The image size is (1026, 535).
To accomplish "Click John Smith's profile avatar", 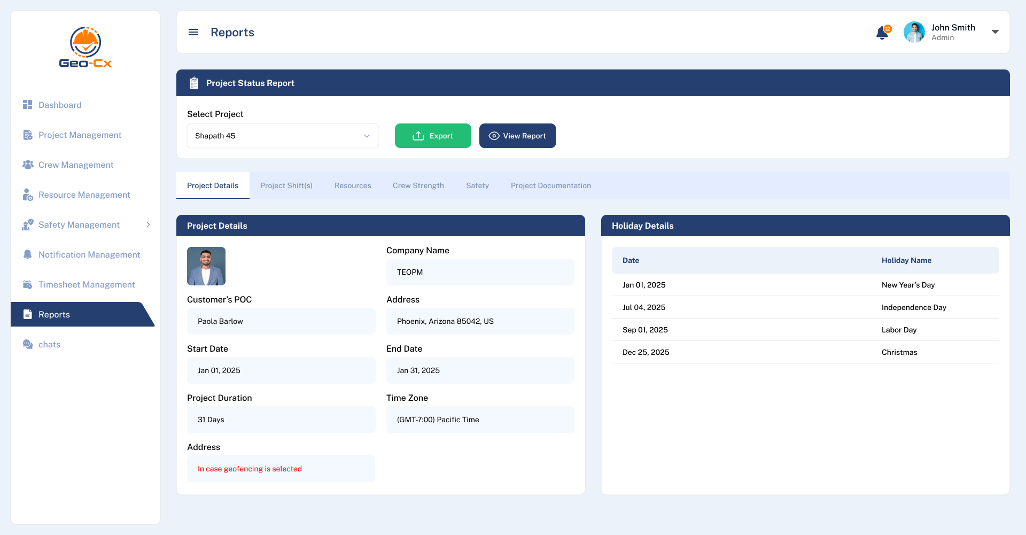I will (x=914, y=32).
